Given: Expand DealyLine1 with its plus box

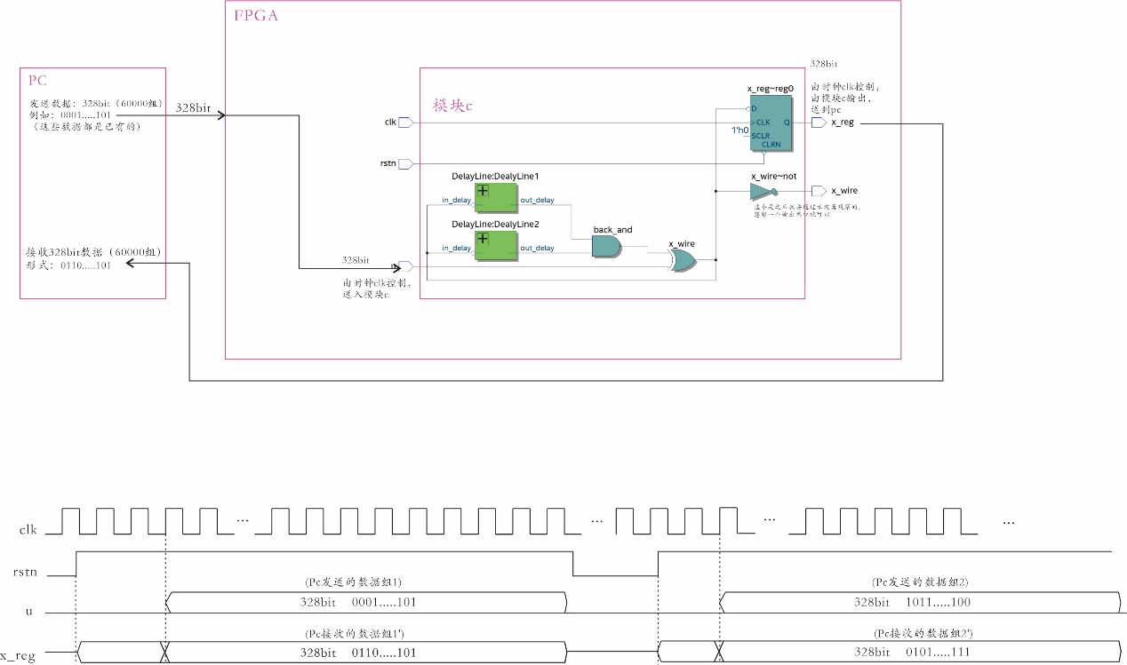Looking at the screenshot, I should click(483, 190).
